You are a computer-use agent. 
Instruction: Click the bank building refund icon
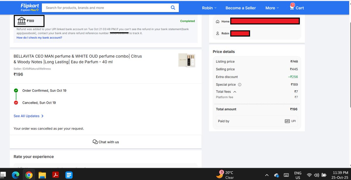pos(21,21)
